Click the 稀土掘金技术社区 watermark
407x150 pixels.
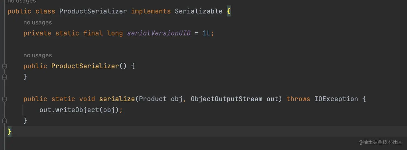(x=380, y=142)
